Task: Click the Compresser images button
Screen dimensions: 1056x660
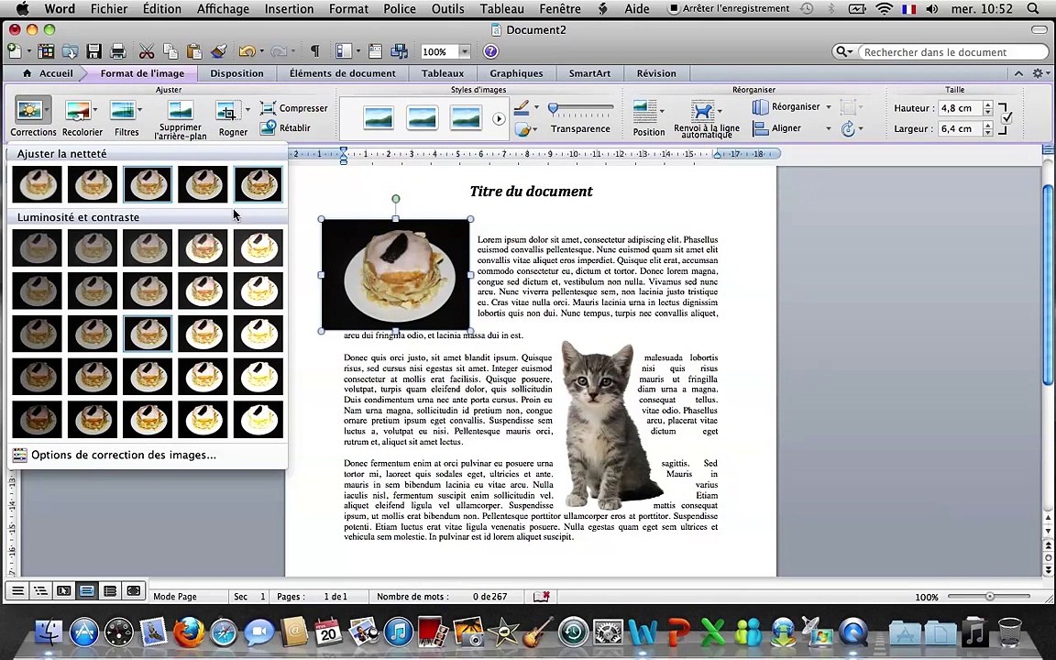Action: pyautogui.click(x=294, y=108)
